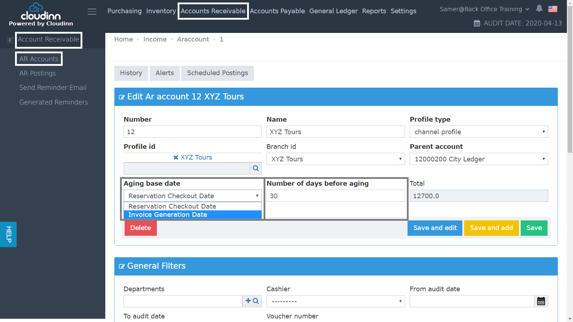
Task: Open the Branch id dropdown
Action: tap(336, 159)
